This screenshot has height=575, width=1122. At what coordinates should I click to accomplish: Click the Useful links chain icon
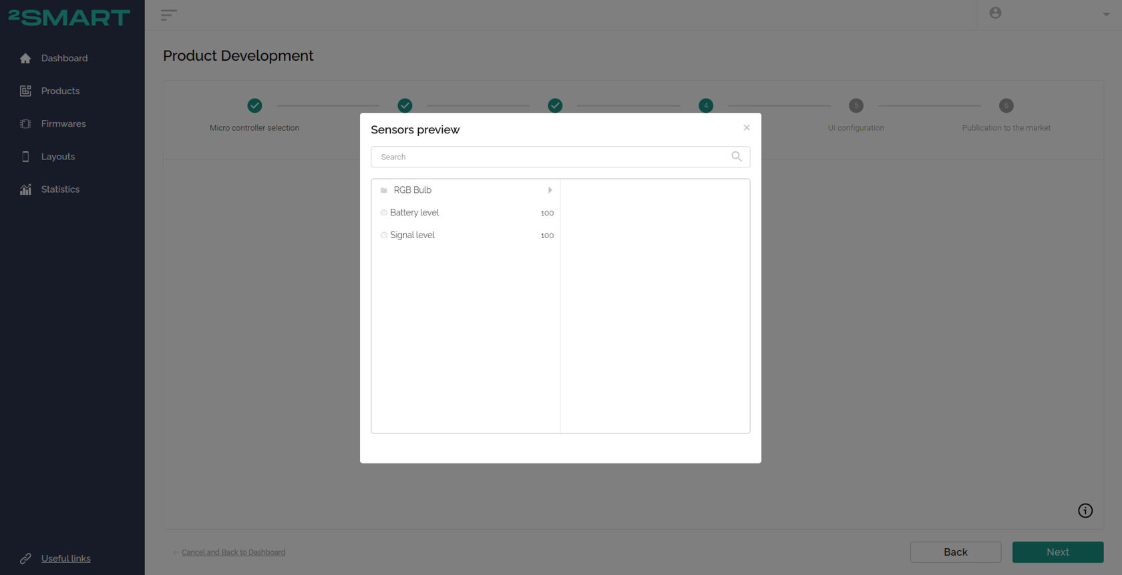25,558
